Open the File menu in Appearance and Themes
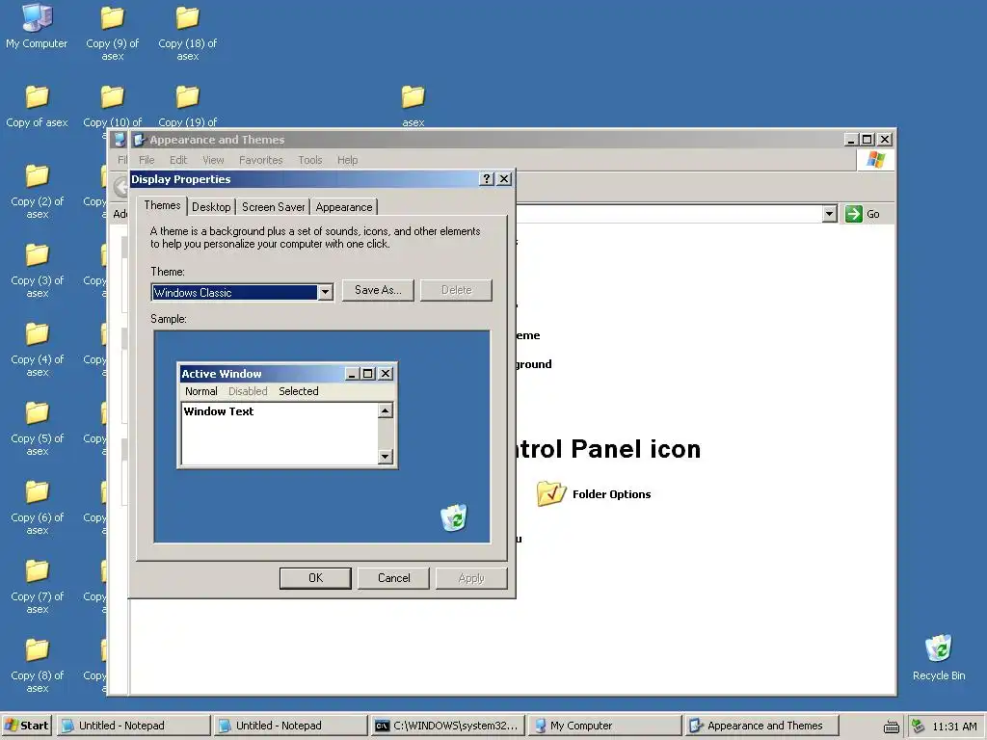Viewport: 987px width, 740px height. click(147, 160)
